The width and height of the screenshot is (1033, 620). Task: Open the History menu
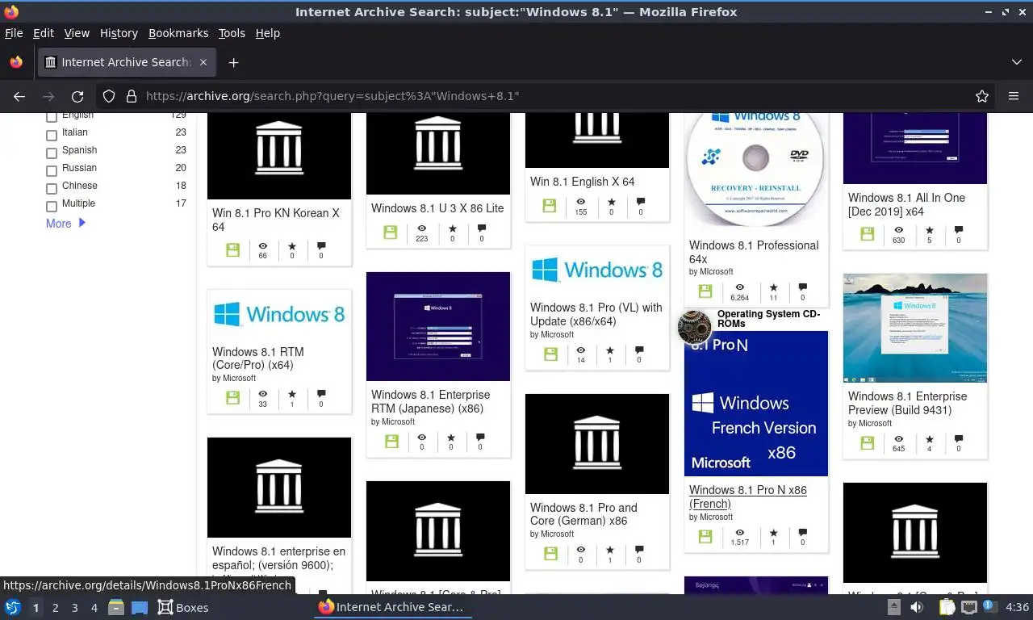[x=119, y=33]
